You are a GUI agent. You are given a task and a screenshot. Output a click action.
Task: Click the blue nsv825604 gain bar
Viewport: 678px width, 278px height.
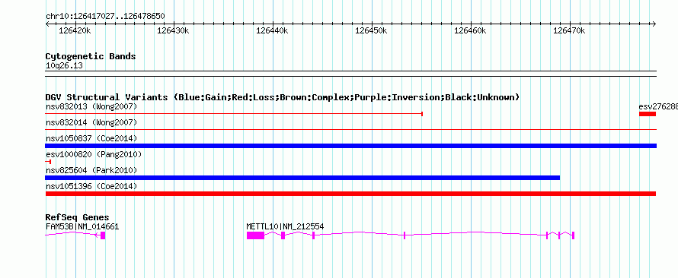(x=302, y=178)
